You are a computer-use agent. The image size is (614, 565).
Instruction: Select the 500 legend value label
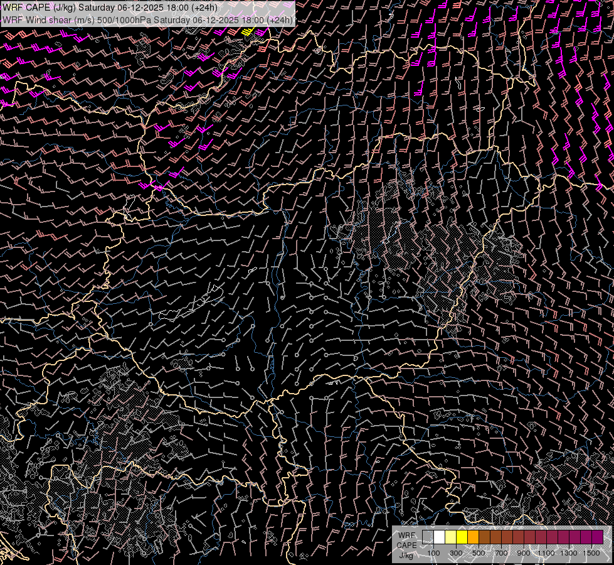(479, 553)
